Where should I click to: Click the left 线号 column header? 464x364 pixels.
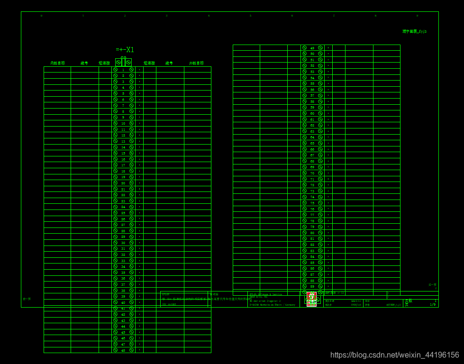tap(84, 63)
